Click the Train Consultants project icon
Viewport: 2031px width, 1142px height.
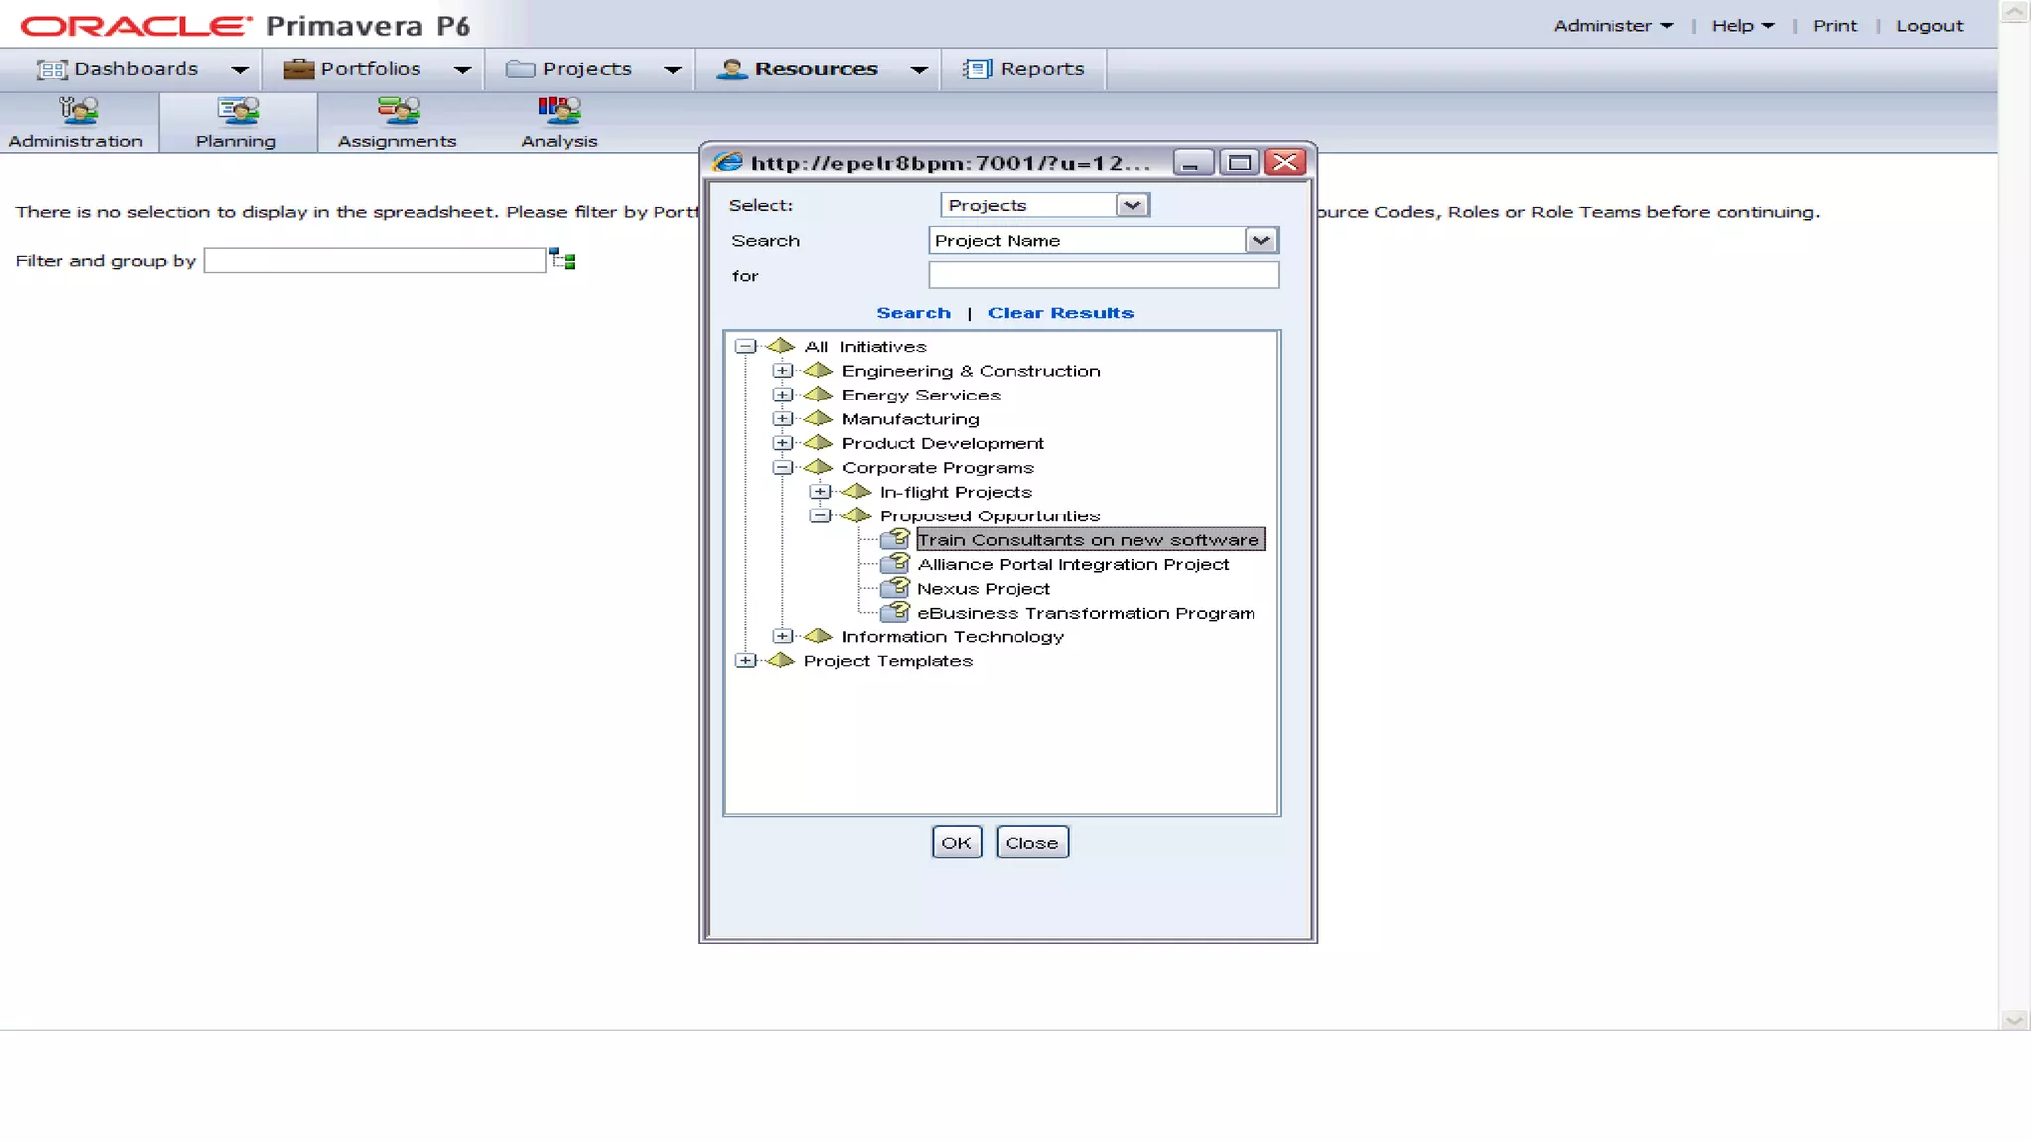(x=896, y=539)
